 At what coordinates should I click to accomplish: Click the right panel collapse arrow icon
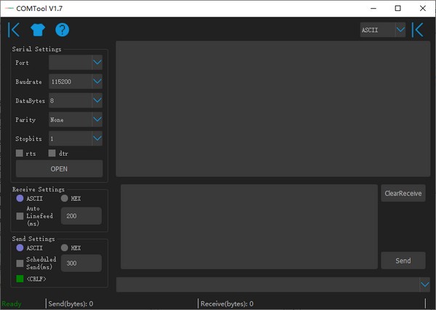(x=418, y=30)
